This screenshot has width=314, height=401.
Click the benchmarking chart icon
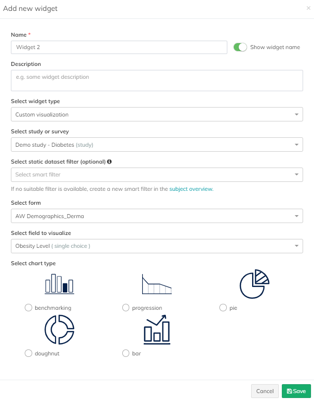tap(59, 284)
